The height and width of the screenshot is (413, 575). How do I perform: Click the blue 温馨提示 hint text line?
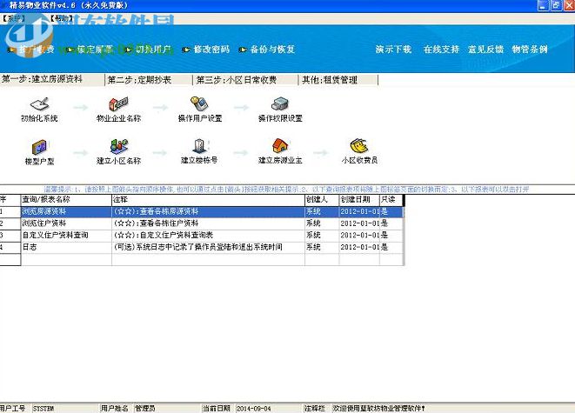point(286,190)
